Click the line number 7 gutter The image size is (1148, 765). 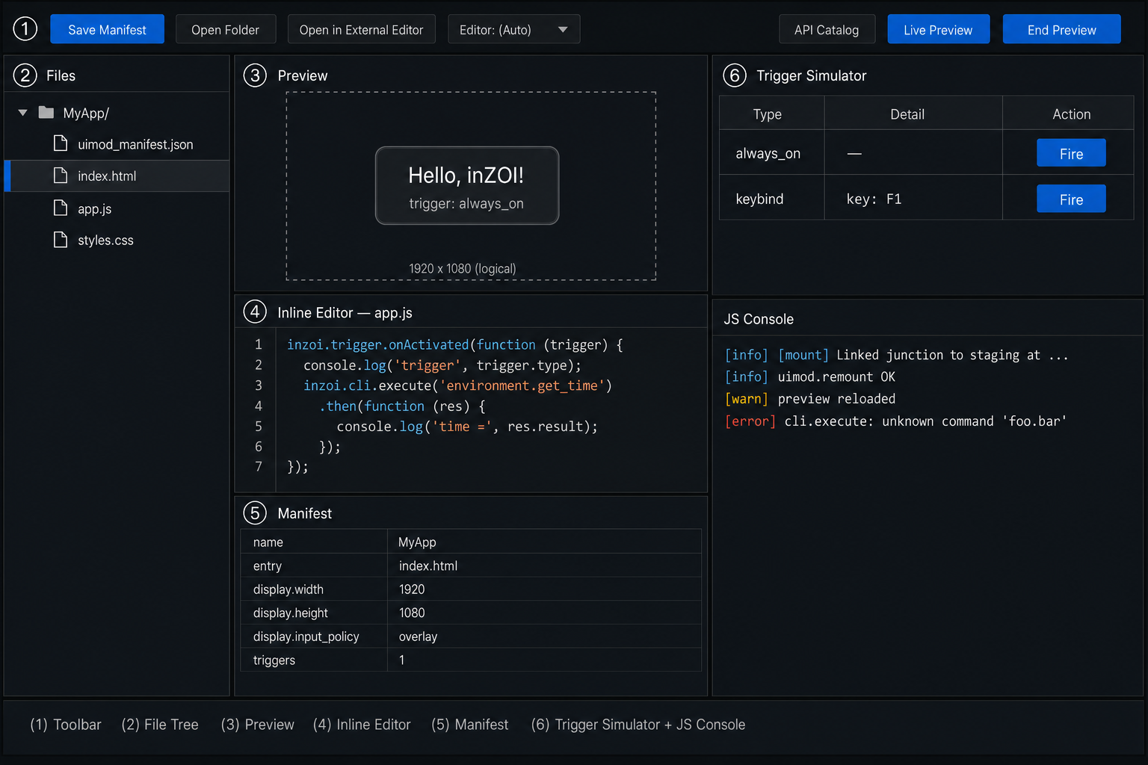pos(259,466)
